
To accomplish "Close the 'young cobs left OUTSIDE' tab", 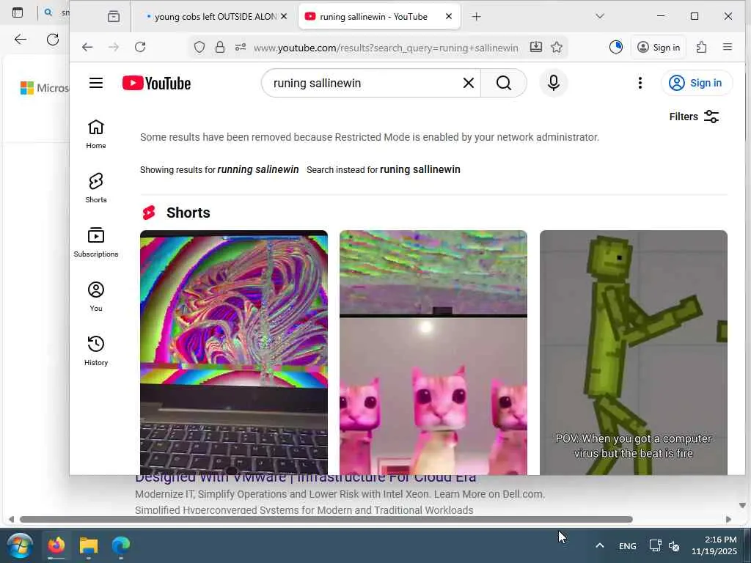I will (284, 16).
